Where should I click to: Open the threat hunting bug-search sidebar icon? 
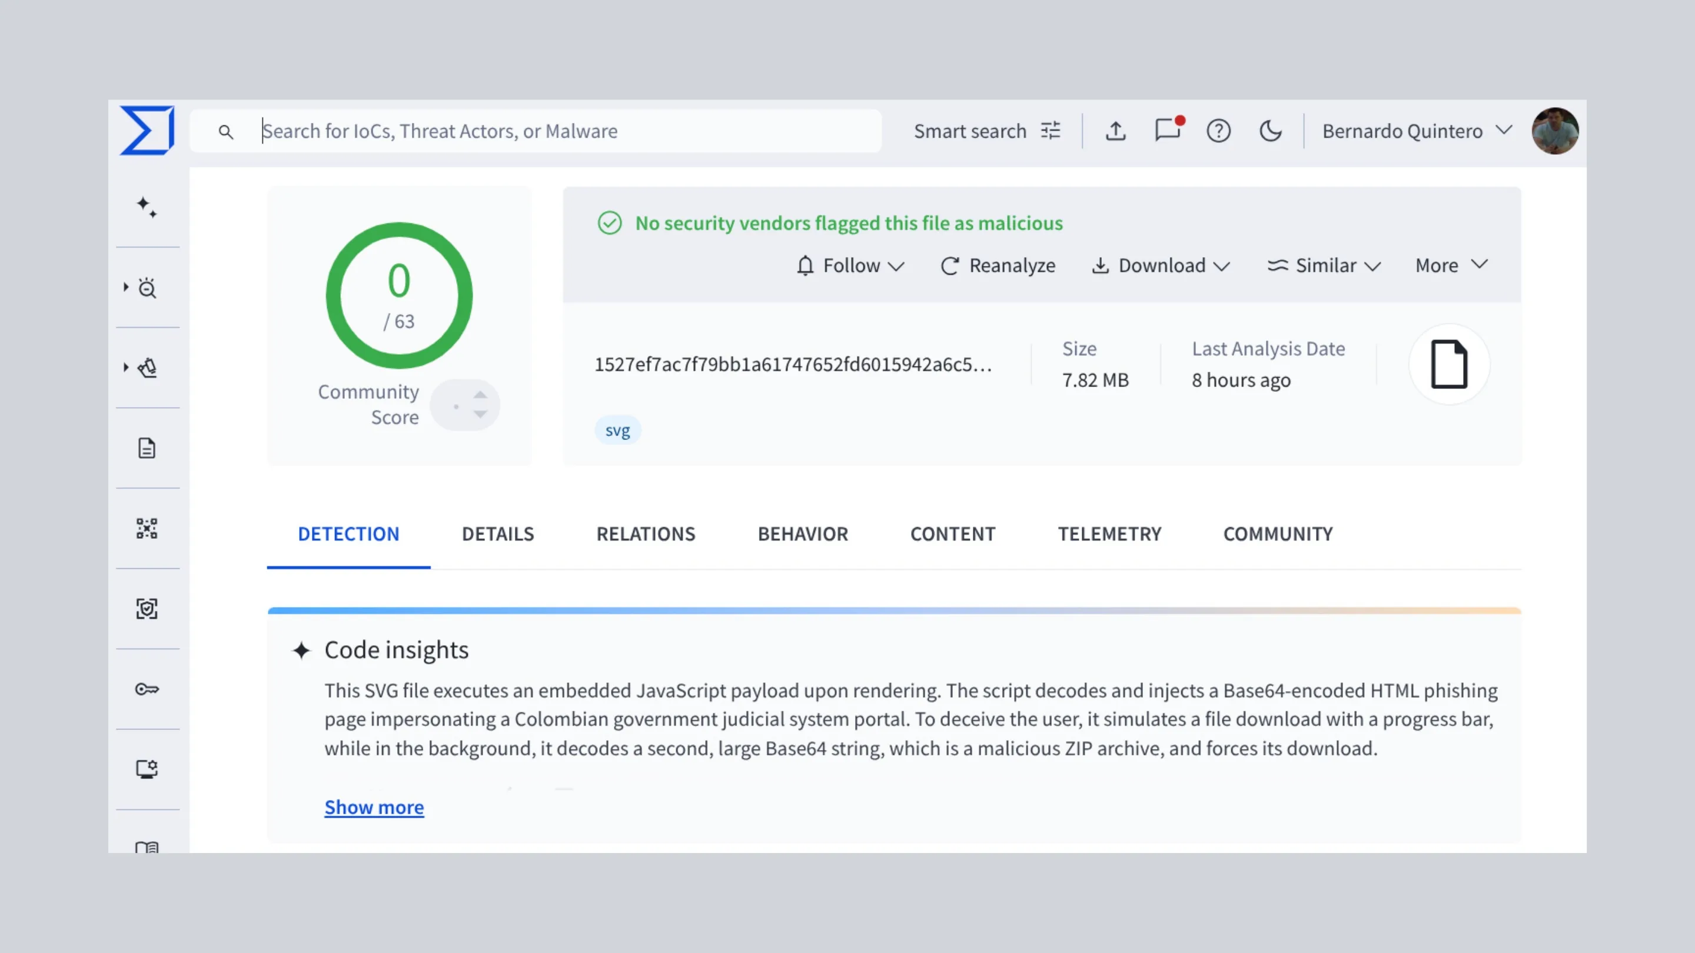pyautogui.click(x=147, y=288)
